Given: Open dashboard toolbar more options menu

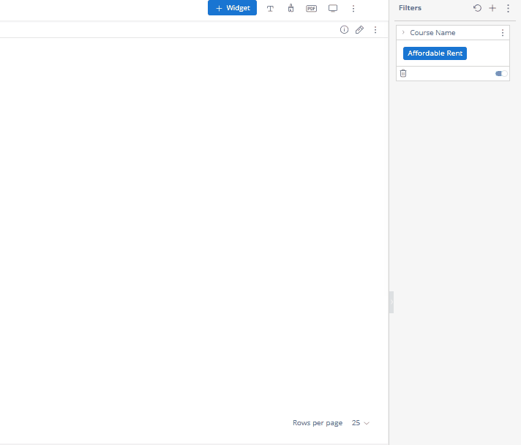Looking at the screenshot, I should point(353,8).
